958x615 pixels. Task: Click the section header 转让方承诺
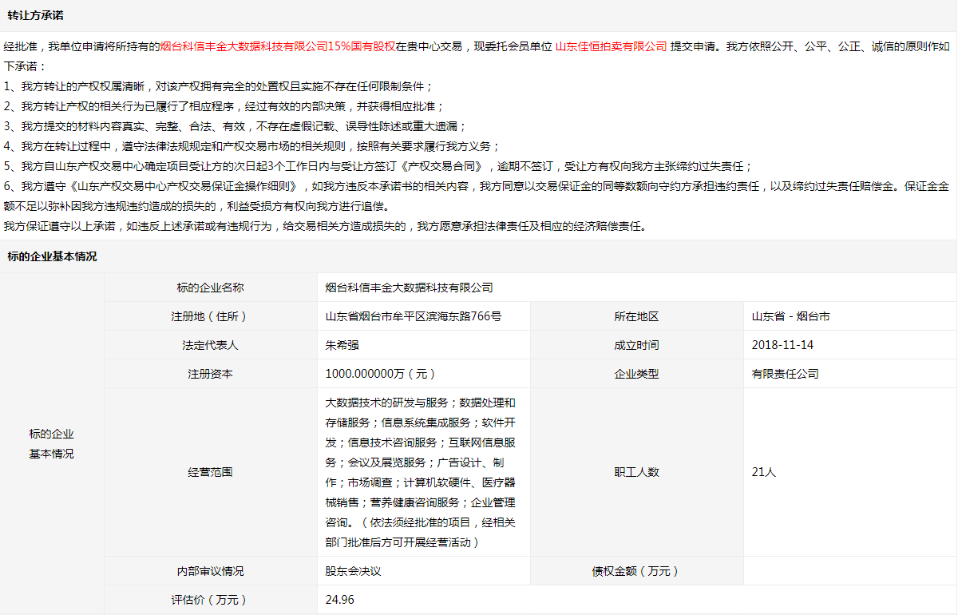point(35,16)
